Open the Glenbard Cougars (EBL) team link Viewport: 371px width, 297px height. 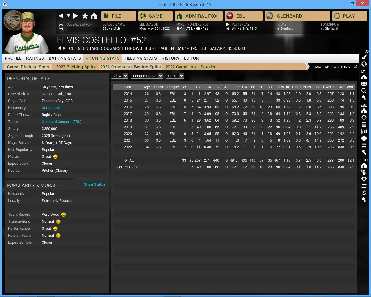61,122
